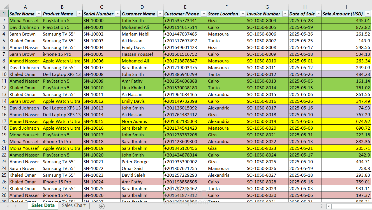Open the Customer Name filter dropdown
Screen dimensions: 372x210
click(160, 14)
